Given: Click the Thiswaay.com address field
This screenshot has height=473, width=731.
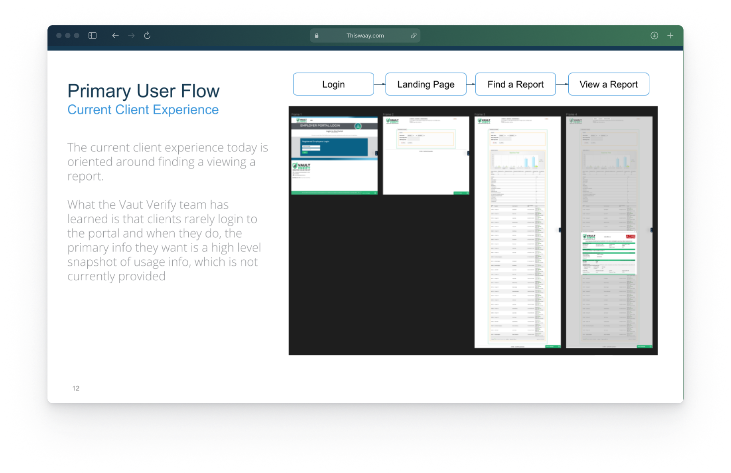Looking at the screenshot, I should click(365, 35).
